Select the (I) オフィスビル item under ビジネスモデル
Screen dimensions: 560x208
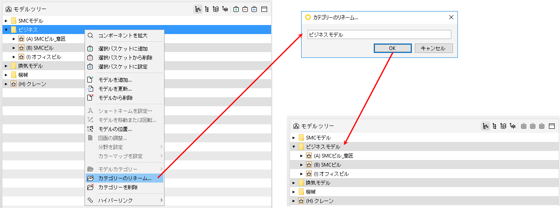point(331,174)
